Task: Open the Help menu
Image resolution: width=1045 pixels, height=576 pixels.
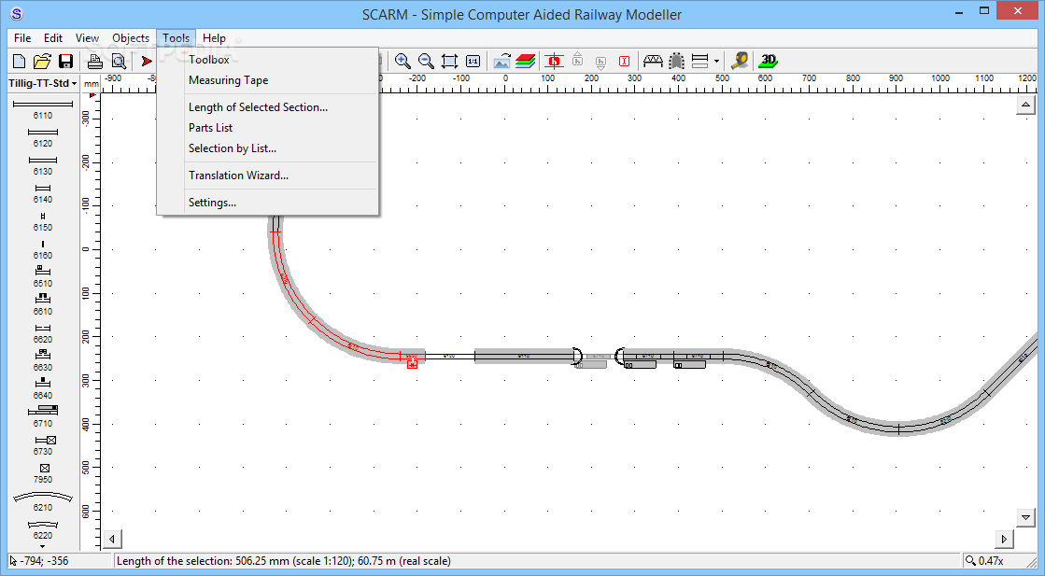Action: (214, 38)
